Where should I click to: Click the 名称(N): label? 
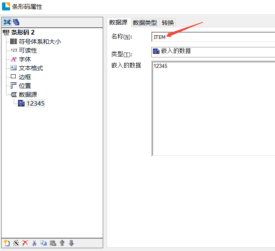[x=122, y=37]
